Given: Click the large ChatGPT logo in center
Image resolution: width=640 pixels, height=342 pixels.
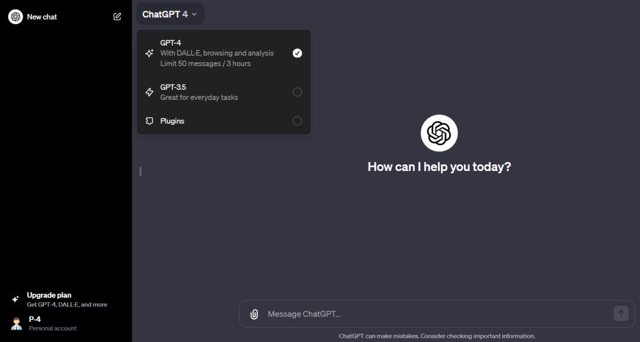Looking at the screenshot, I should click(x=439, y=133).
